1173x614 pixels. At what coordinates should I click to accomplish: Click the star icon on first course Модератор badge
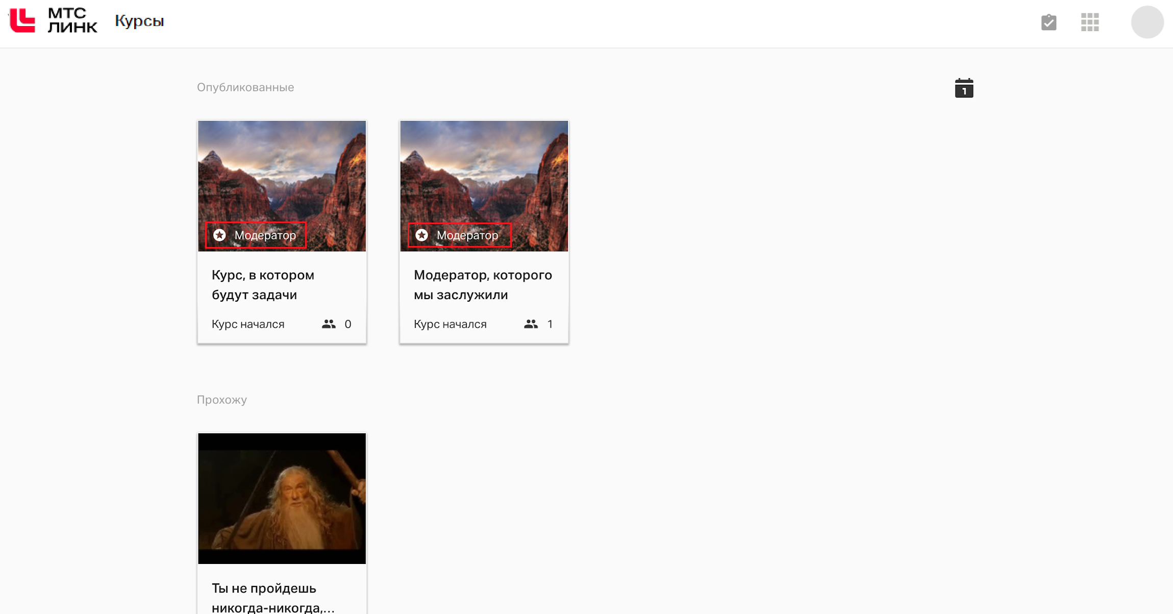click(219, 235)
